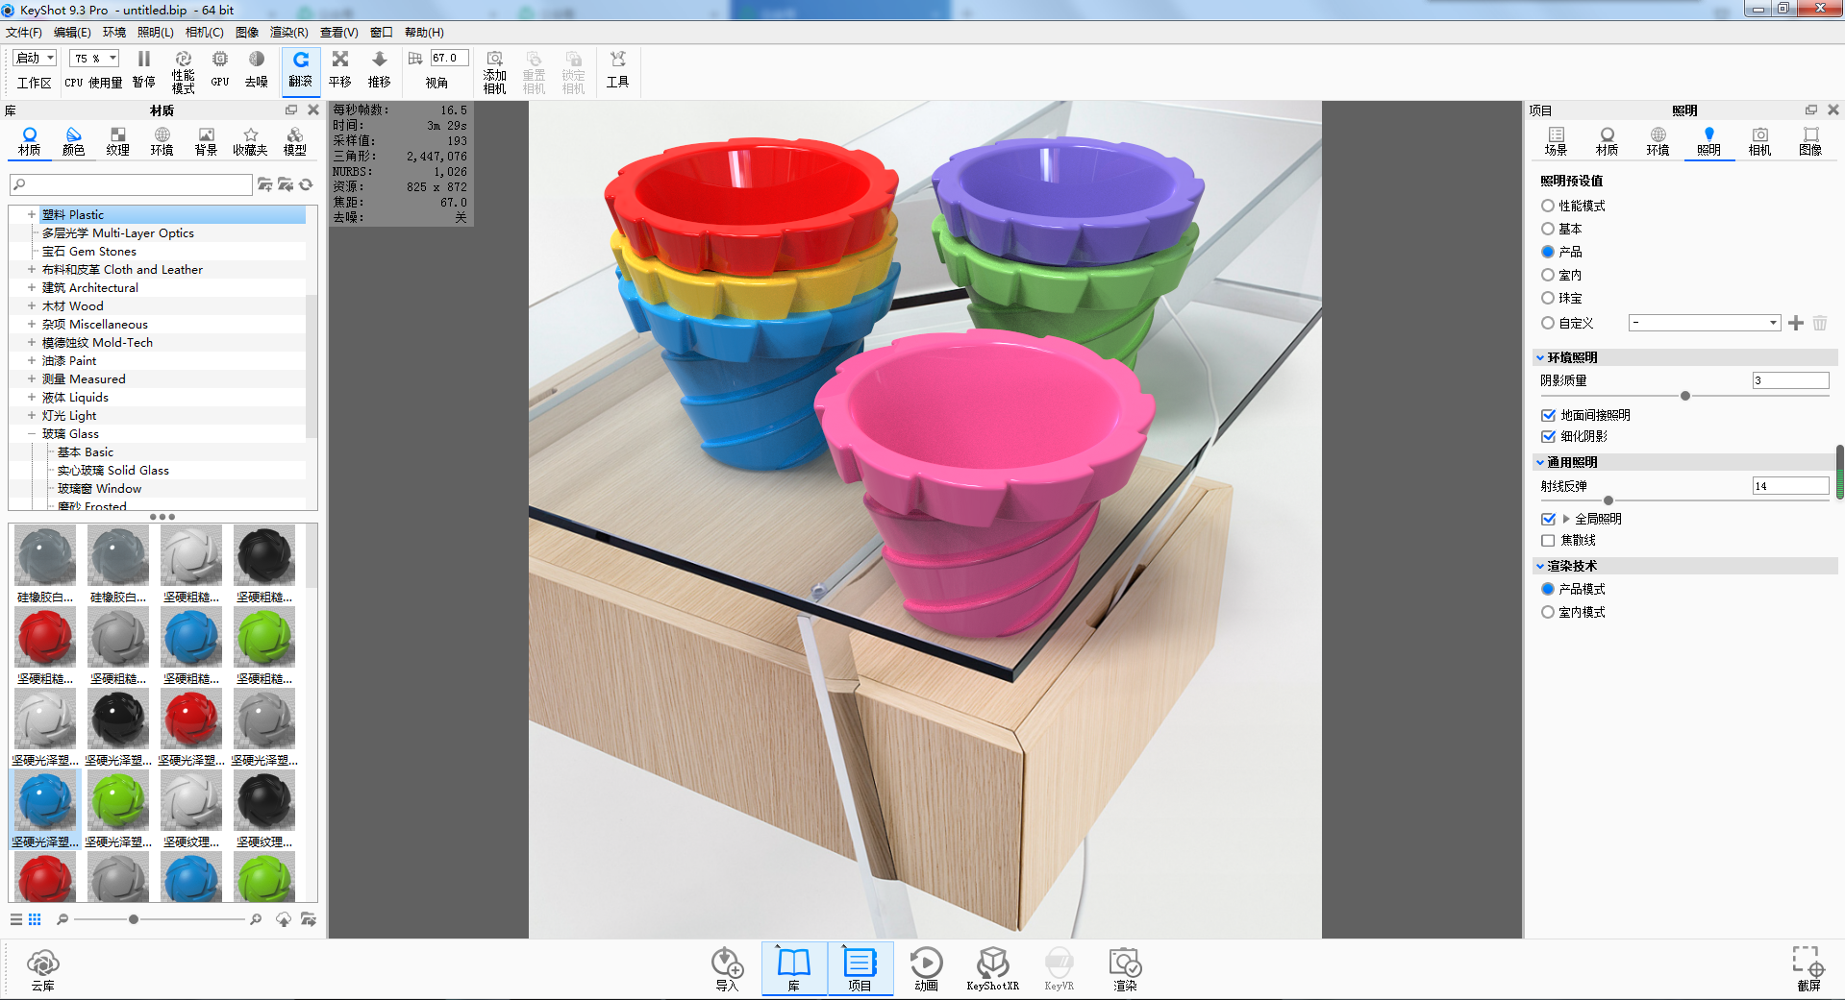Expand the Plastic (塑料) tree node
This screenshot has width=1845, height=1000.
[x=31, y=214]
